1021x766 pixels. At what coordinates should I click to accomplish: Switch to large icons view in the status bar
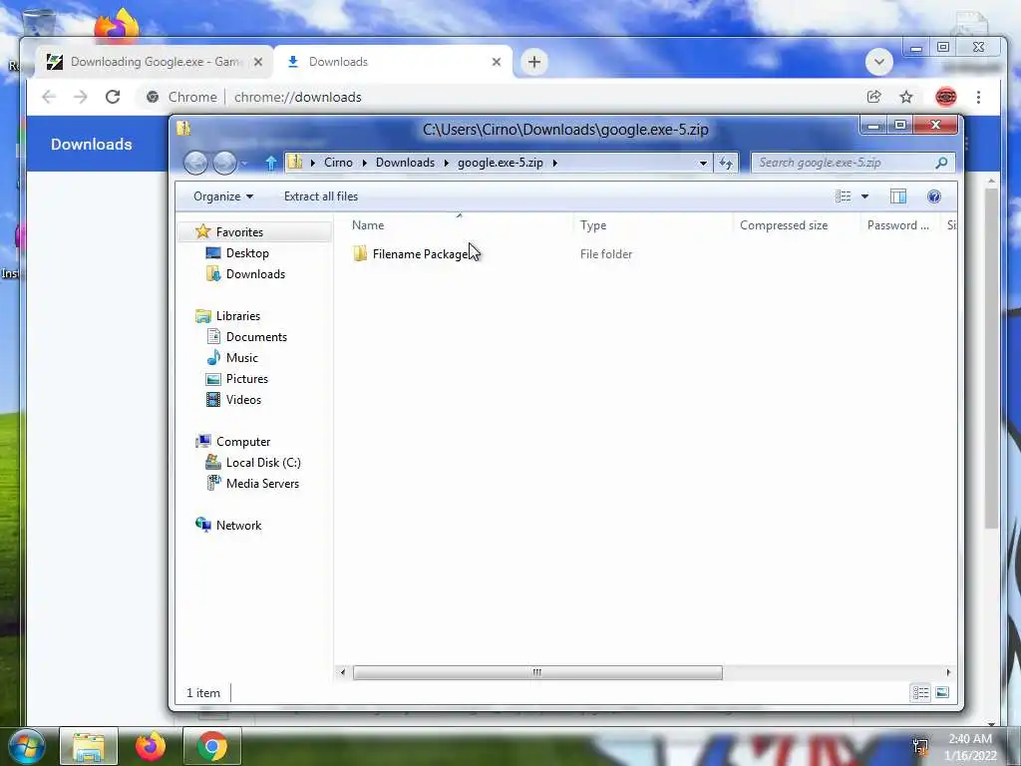[x=942, y=692]
